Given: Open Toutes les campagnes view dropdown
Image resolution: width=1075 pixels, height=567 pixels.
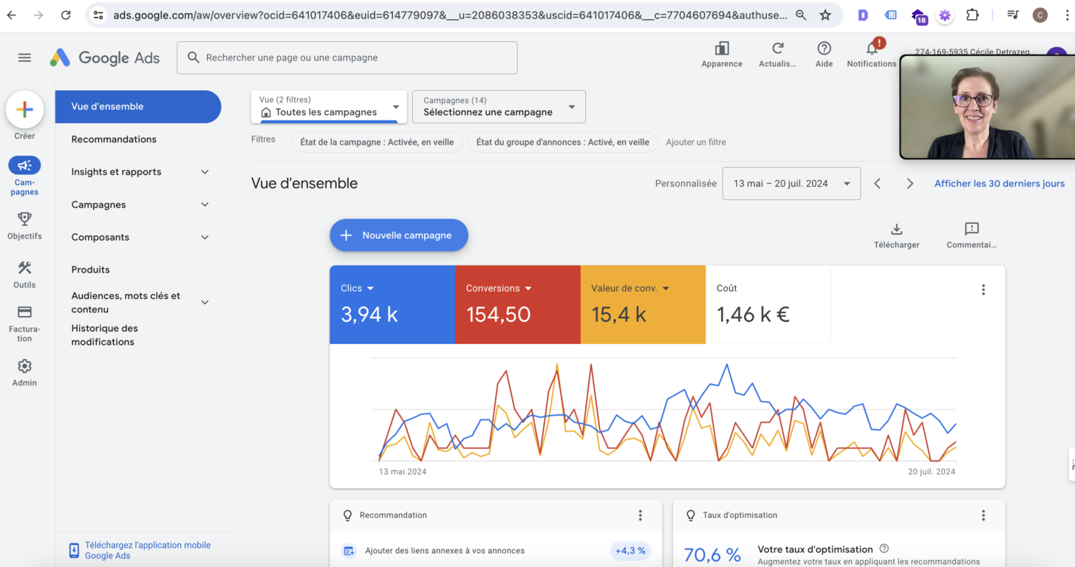Looking at the screenshot, I should point(329,106).
